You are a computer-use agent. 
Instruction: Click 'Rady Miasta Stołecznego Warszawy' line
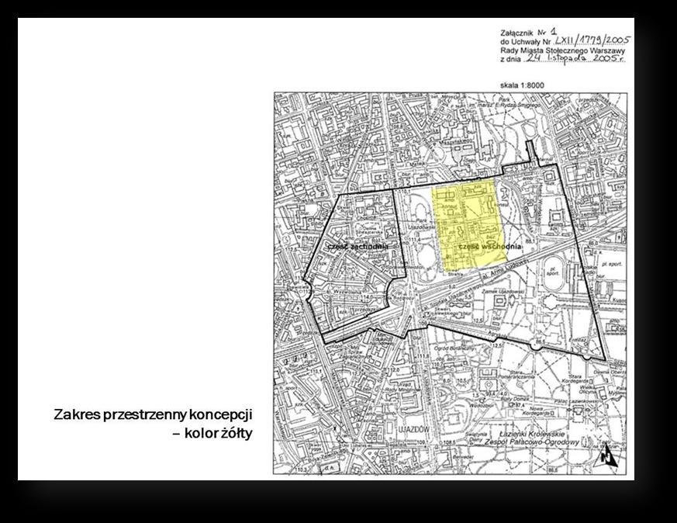click(562, 50)
